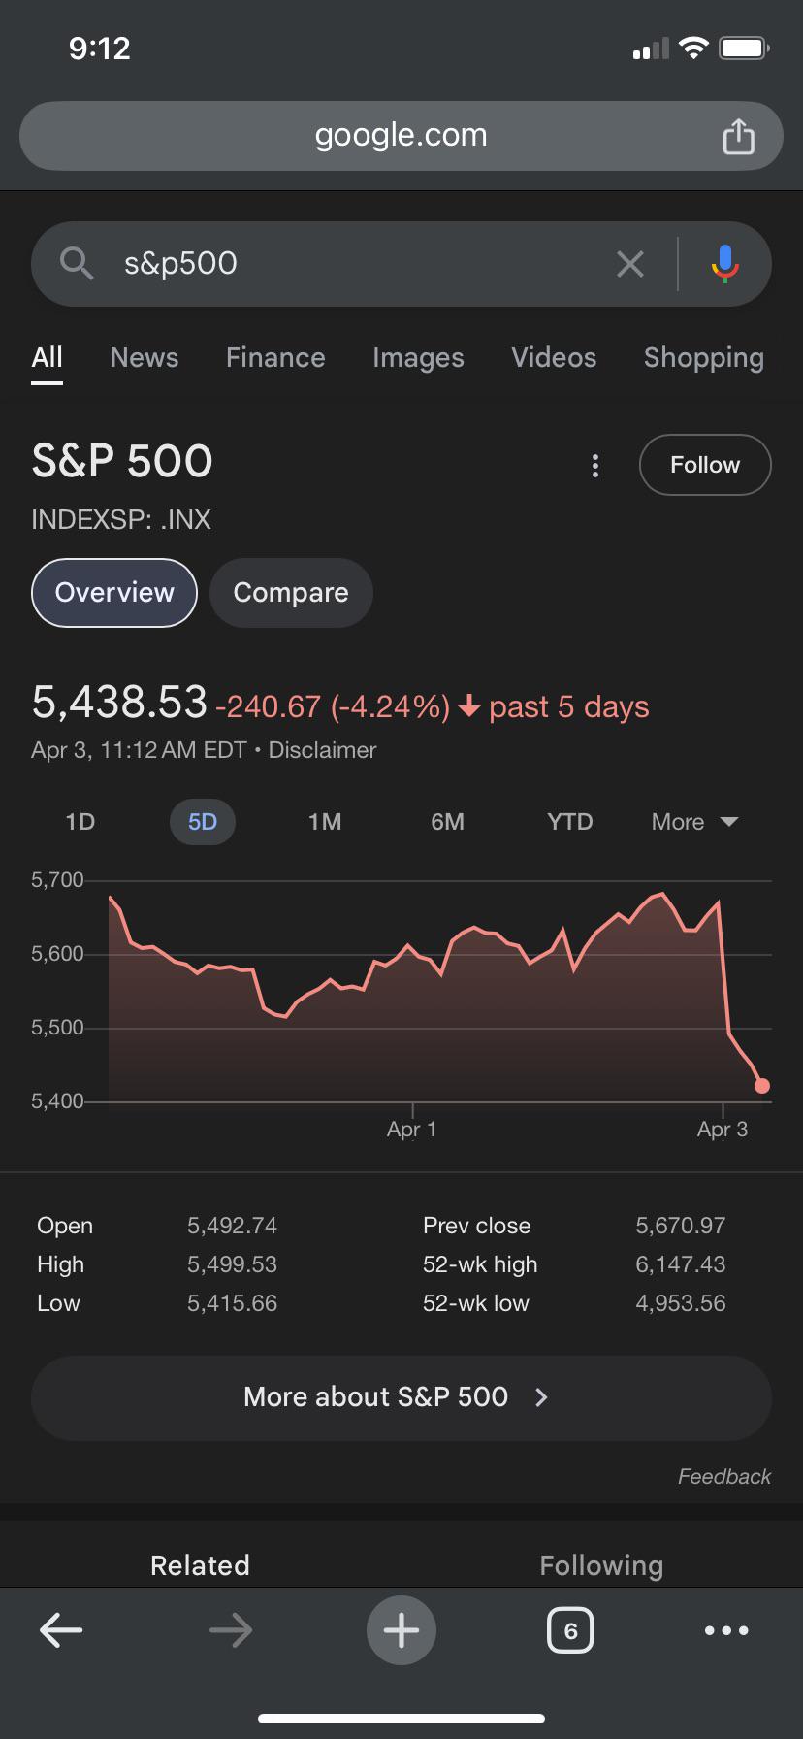803x1739 pixels.
Task: Tap the voice search microphone icon
Action: point(724,263)
